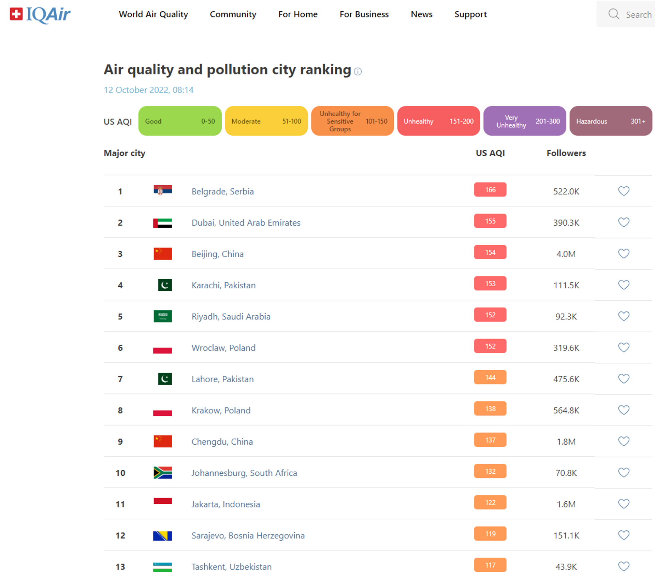This screenshot has height=574, width=655.
Task: Open Karachi, Pakistan city link
Action: click(223, 285)
